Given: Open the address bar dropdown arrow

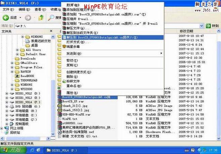Looking at the screenshot, I should [x=202, y=26].
